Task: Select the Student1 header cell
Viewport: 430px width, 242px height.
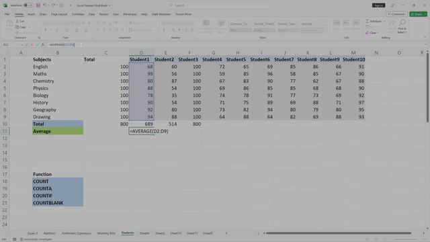Action: click(141, 59)
